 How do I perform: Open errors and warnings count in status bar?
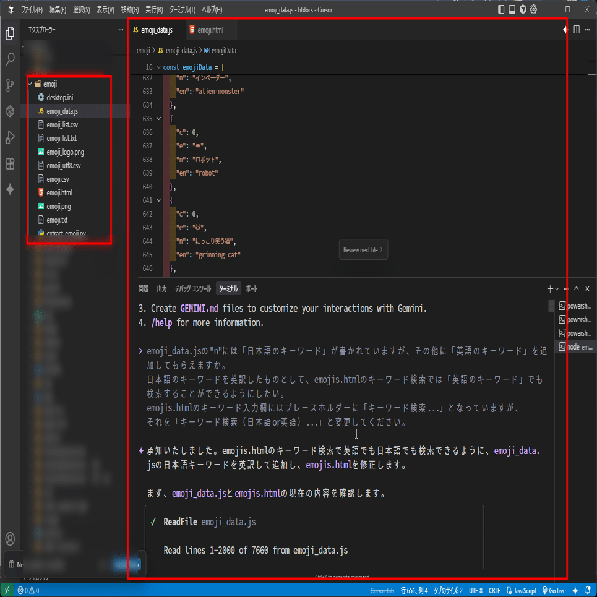(28, 591)
